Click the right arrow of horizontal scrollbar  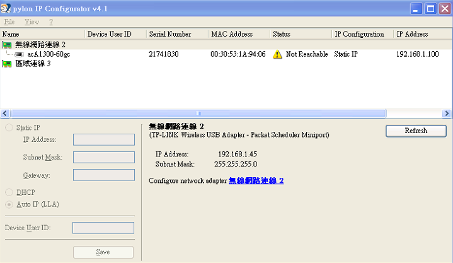point(447,114)
